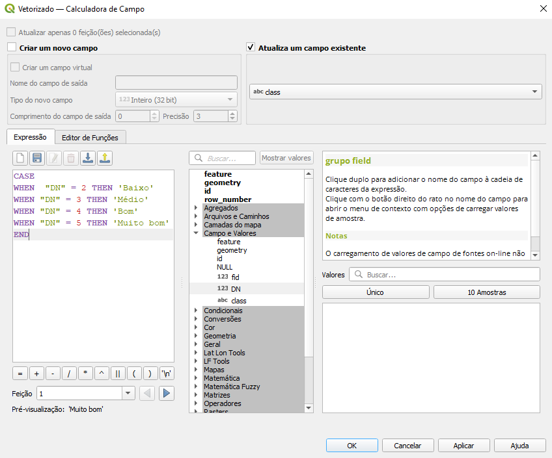Click the OK button
The image size is (552, 458).
click(352, 446)
